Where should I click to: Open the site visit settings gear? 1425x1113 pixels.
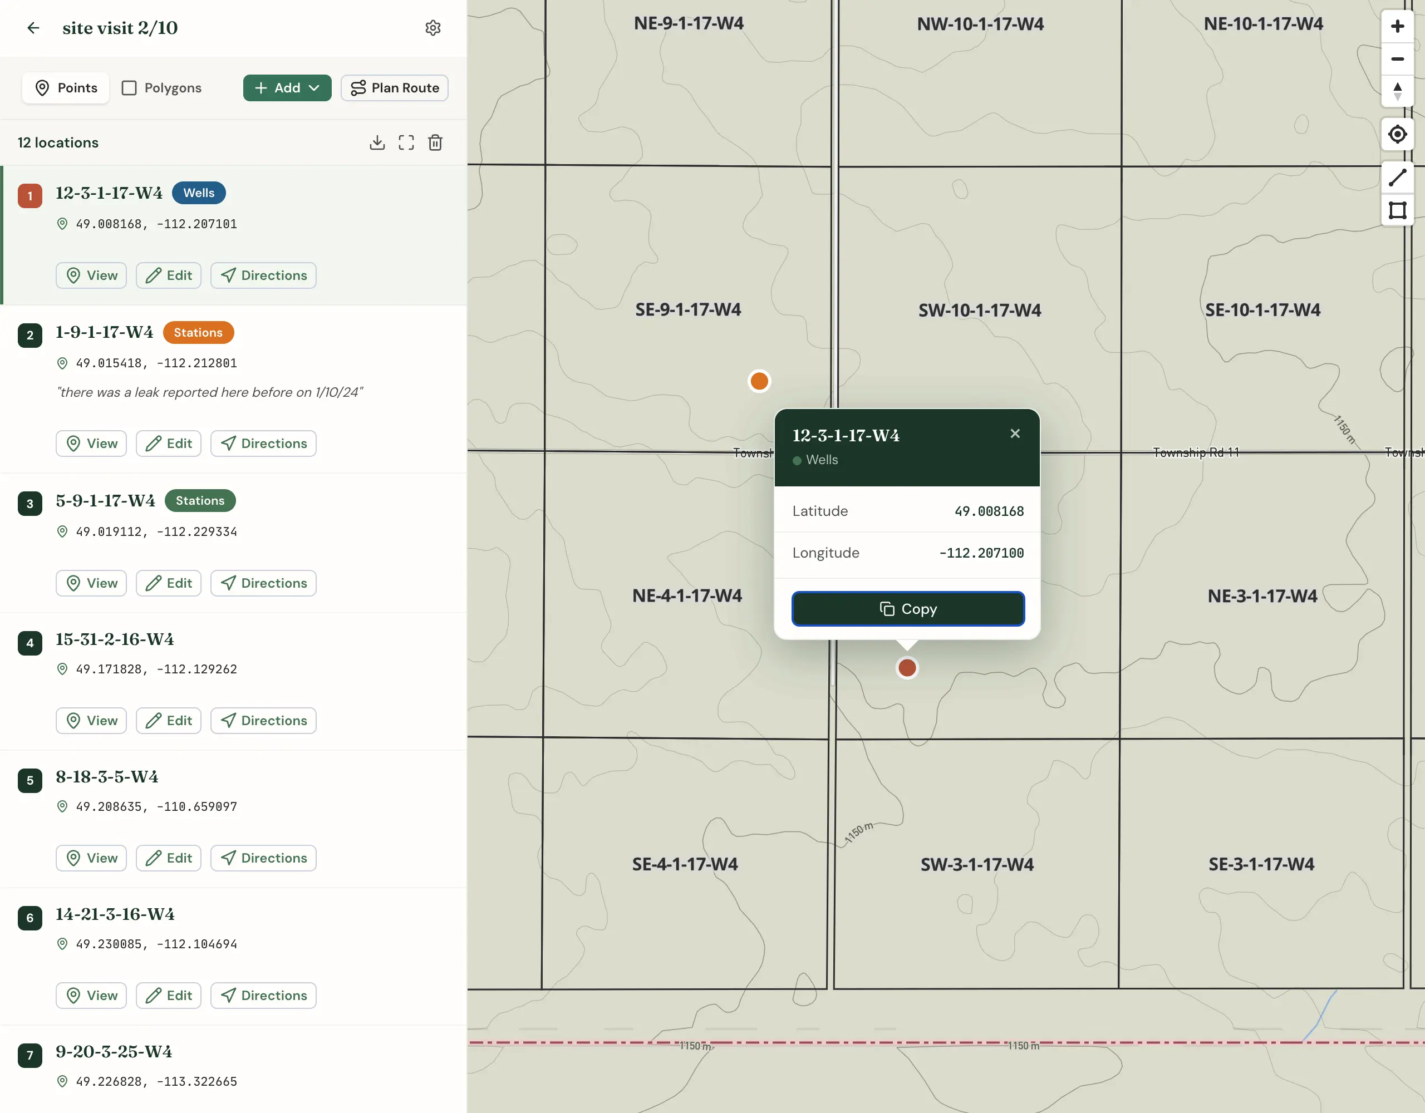point(433,28)
